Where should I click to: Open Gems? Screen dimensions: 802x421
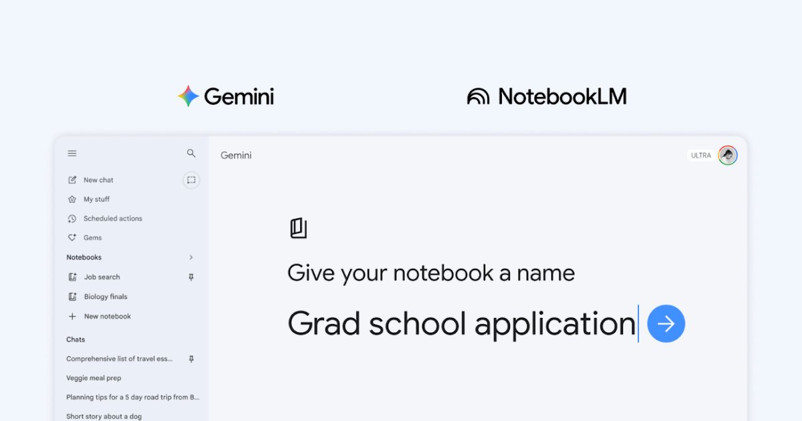point(92,238)
